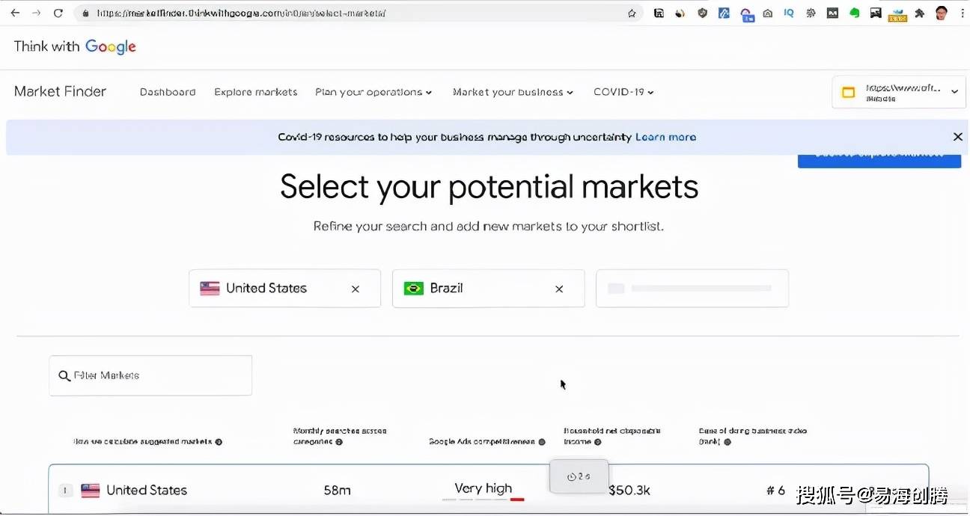This screenshot has height=516, width=970.
Task: Click the "Select your potential markets" heading
Action: coord(489,187)
